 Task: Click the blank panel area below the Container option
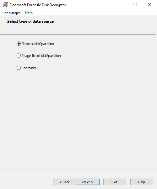(78, 120)
